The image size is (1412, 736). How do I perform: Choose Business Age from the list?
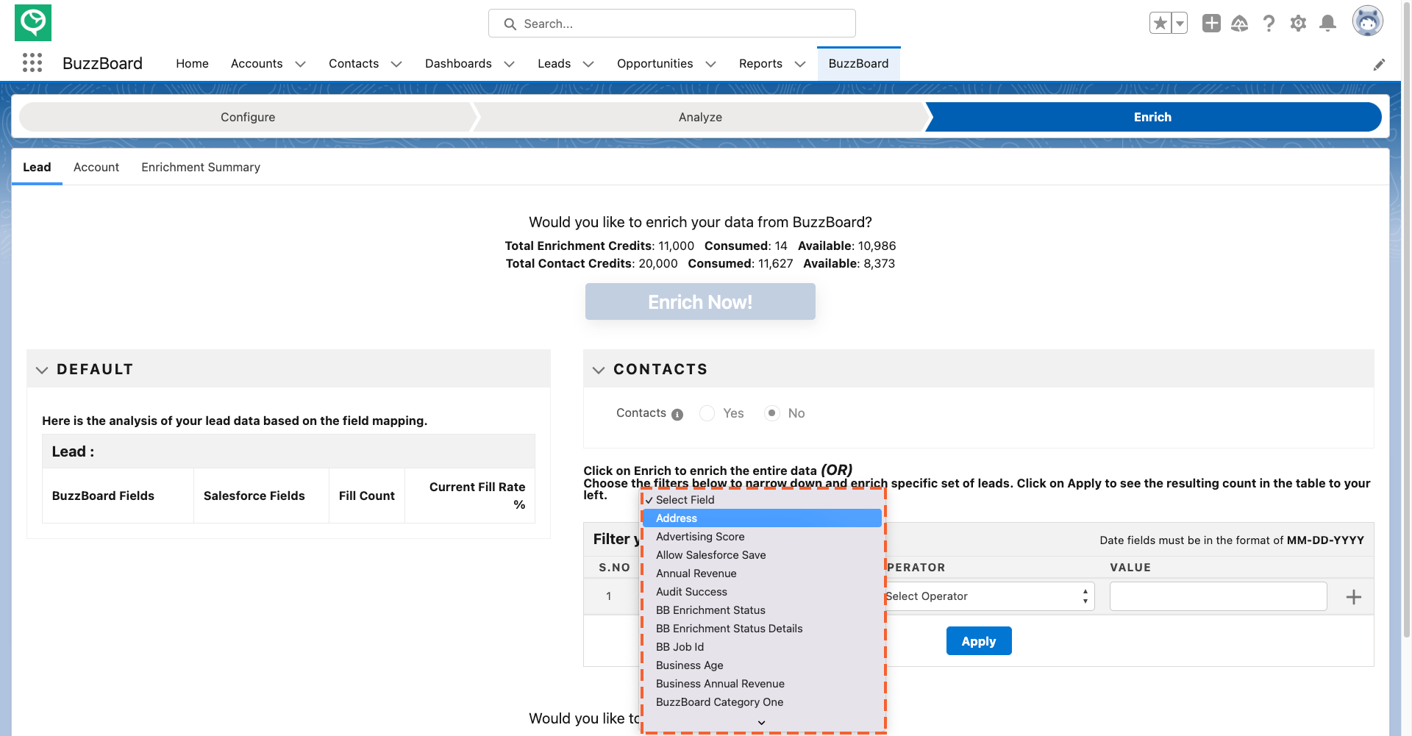coord(762,665)
